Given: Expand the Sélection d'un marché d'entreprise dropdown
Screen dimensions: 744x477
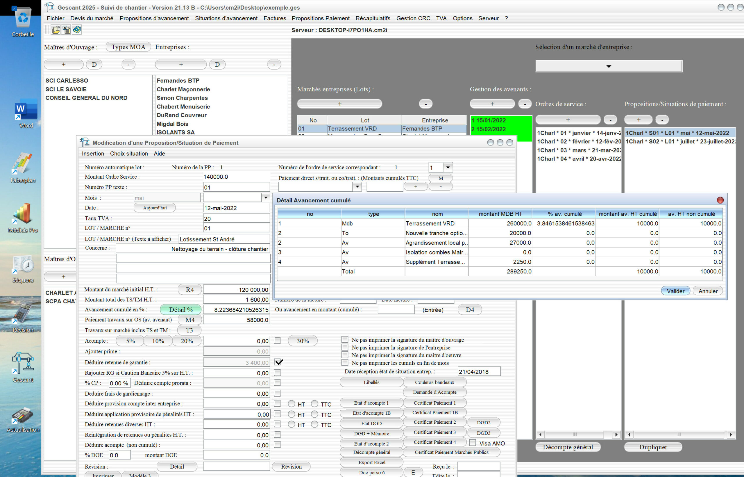Looking at the screenshot, I should pyautogui.click(x=609, y=66).
